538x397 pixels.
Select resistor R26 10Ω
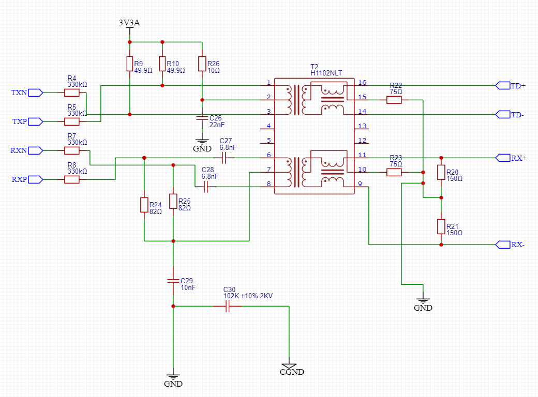click(202, 64)
